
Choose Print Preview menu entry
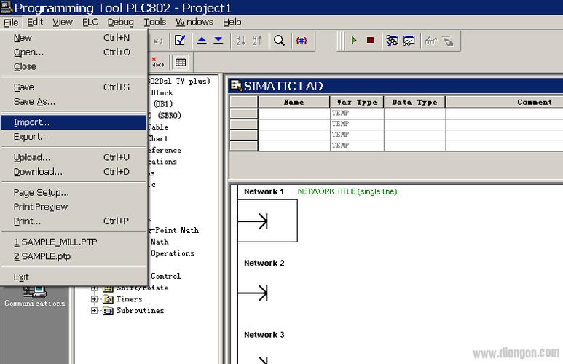click(74, 207)
